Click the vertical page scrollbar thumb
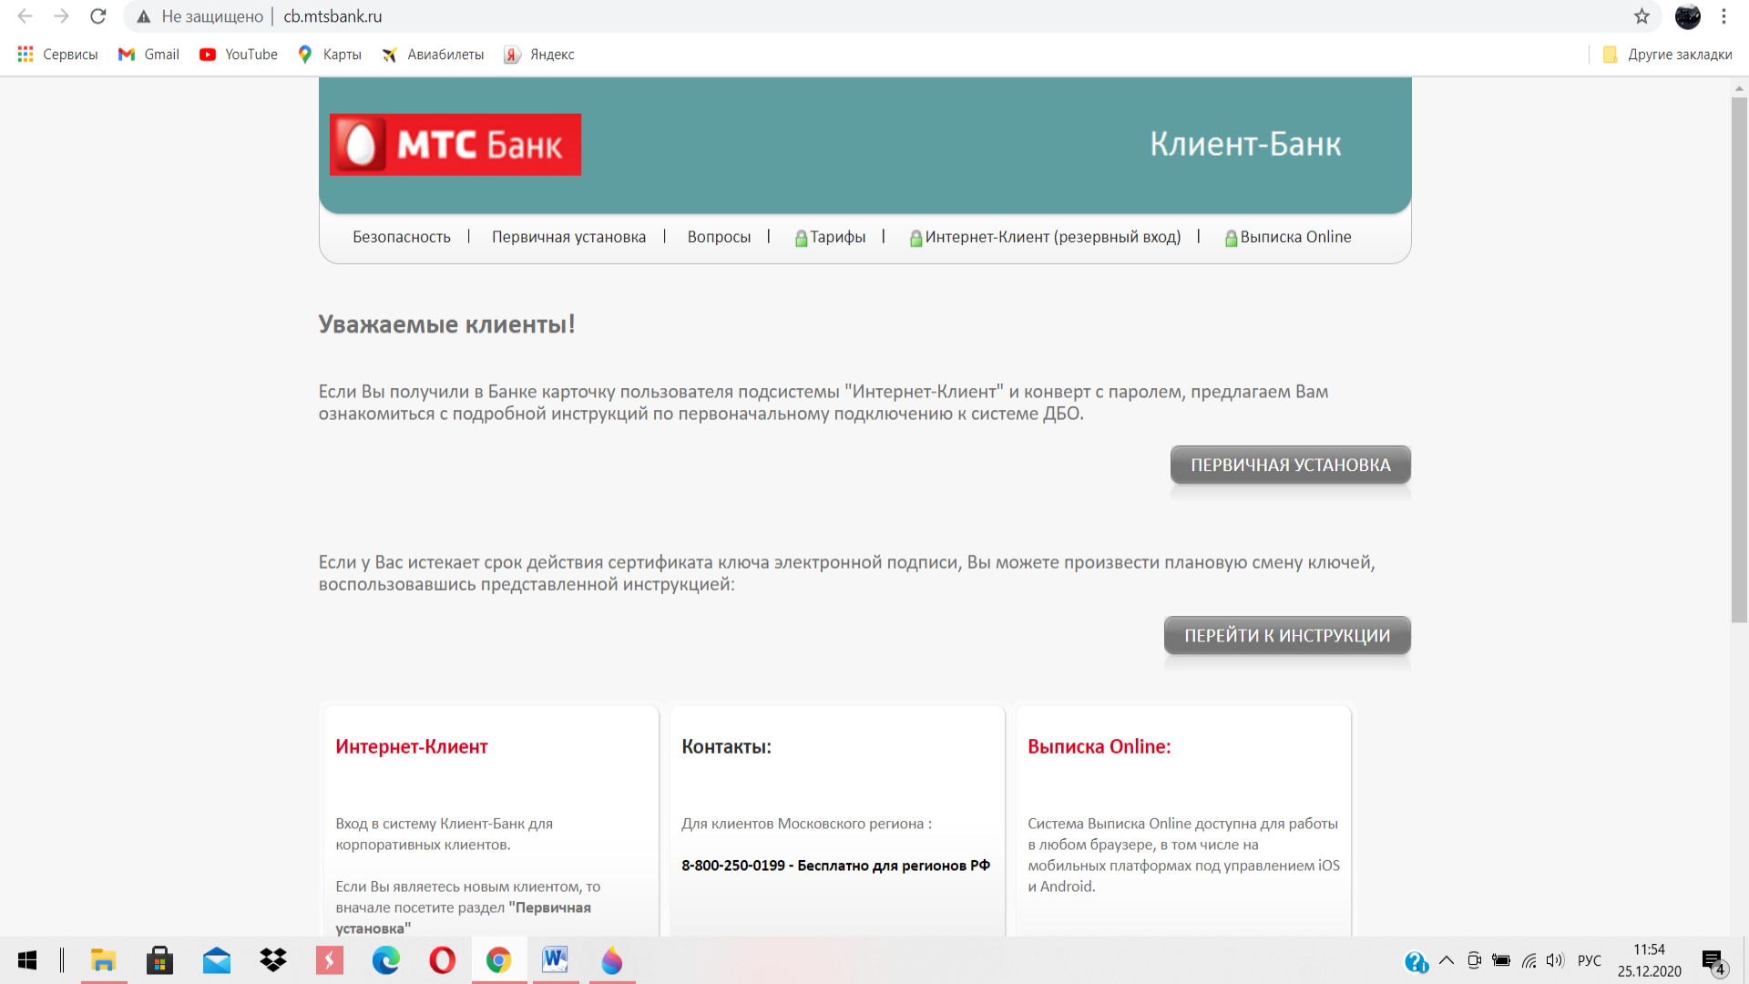This screenshot has width=1749, height=984. [x=1739, y=360]
